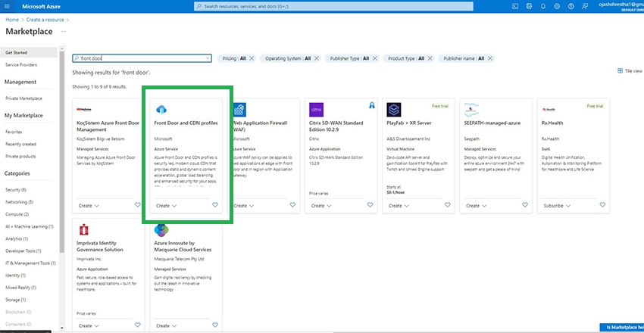This screenshot has height=333, width=644.
Task: Favorite the Web Application Firewall card
Action: click(x=292, y=205)
